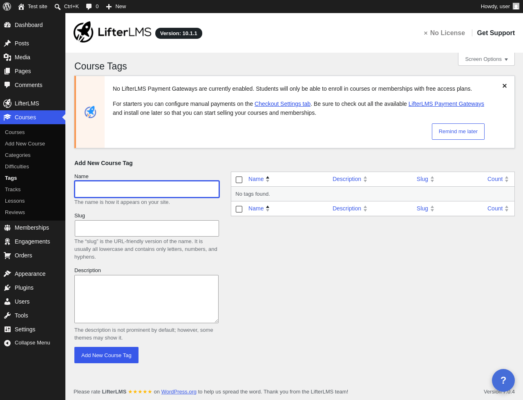Click the Plugins plug icon
This screenshot has width=523, height=400.
pyautogui.click(x=7, y=288)
